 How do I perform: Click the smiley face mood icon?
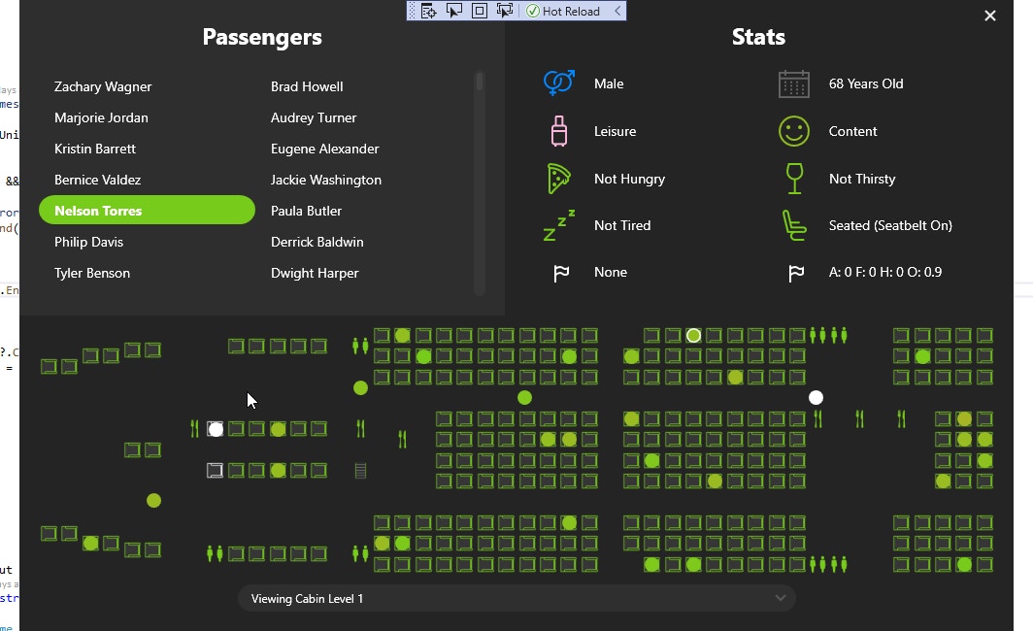[x=794, y=131]
